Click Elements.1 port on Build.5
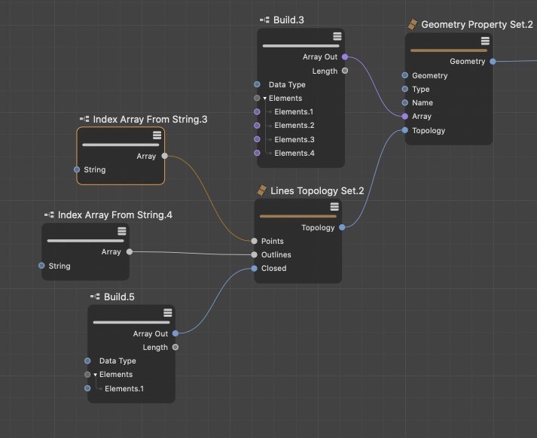537x438 pixels. click(87, 388)
